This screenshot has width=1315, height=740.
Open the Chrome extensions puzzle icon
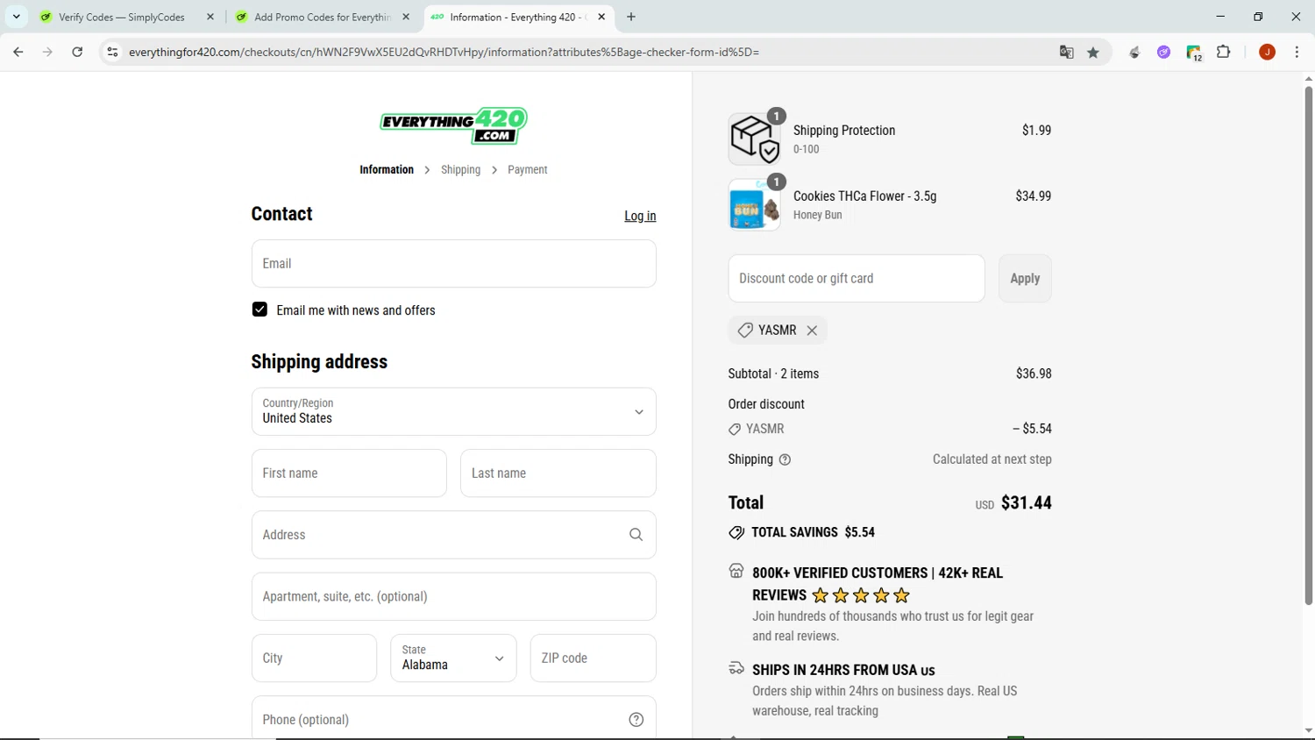(1224, 53)
